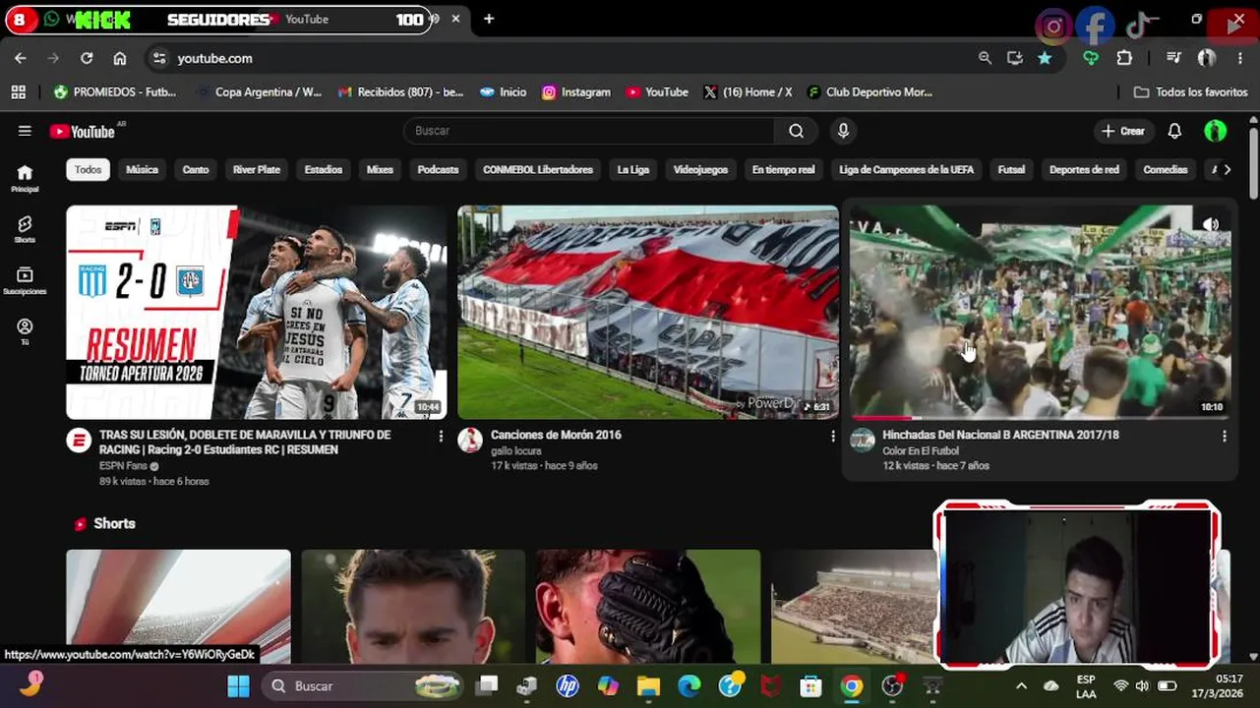The height and width of the screenshot is (708, 1260).
Task: Open the ESPN Fans channel avatar
Action: [x=79, y=441]
